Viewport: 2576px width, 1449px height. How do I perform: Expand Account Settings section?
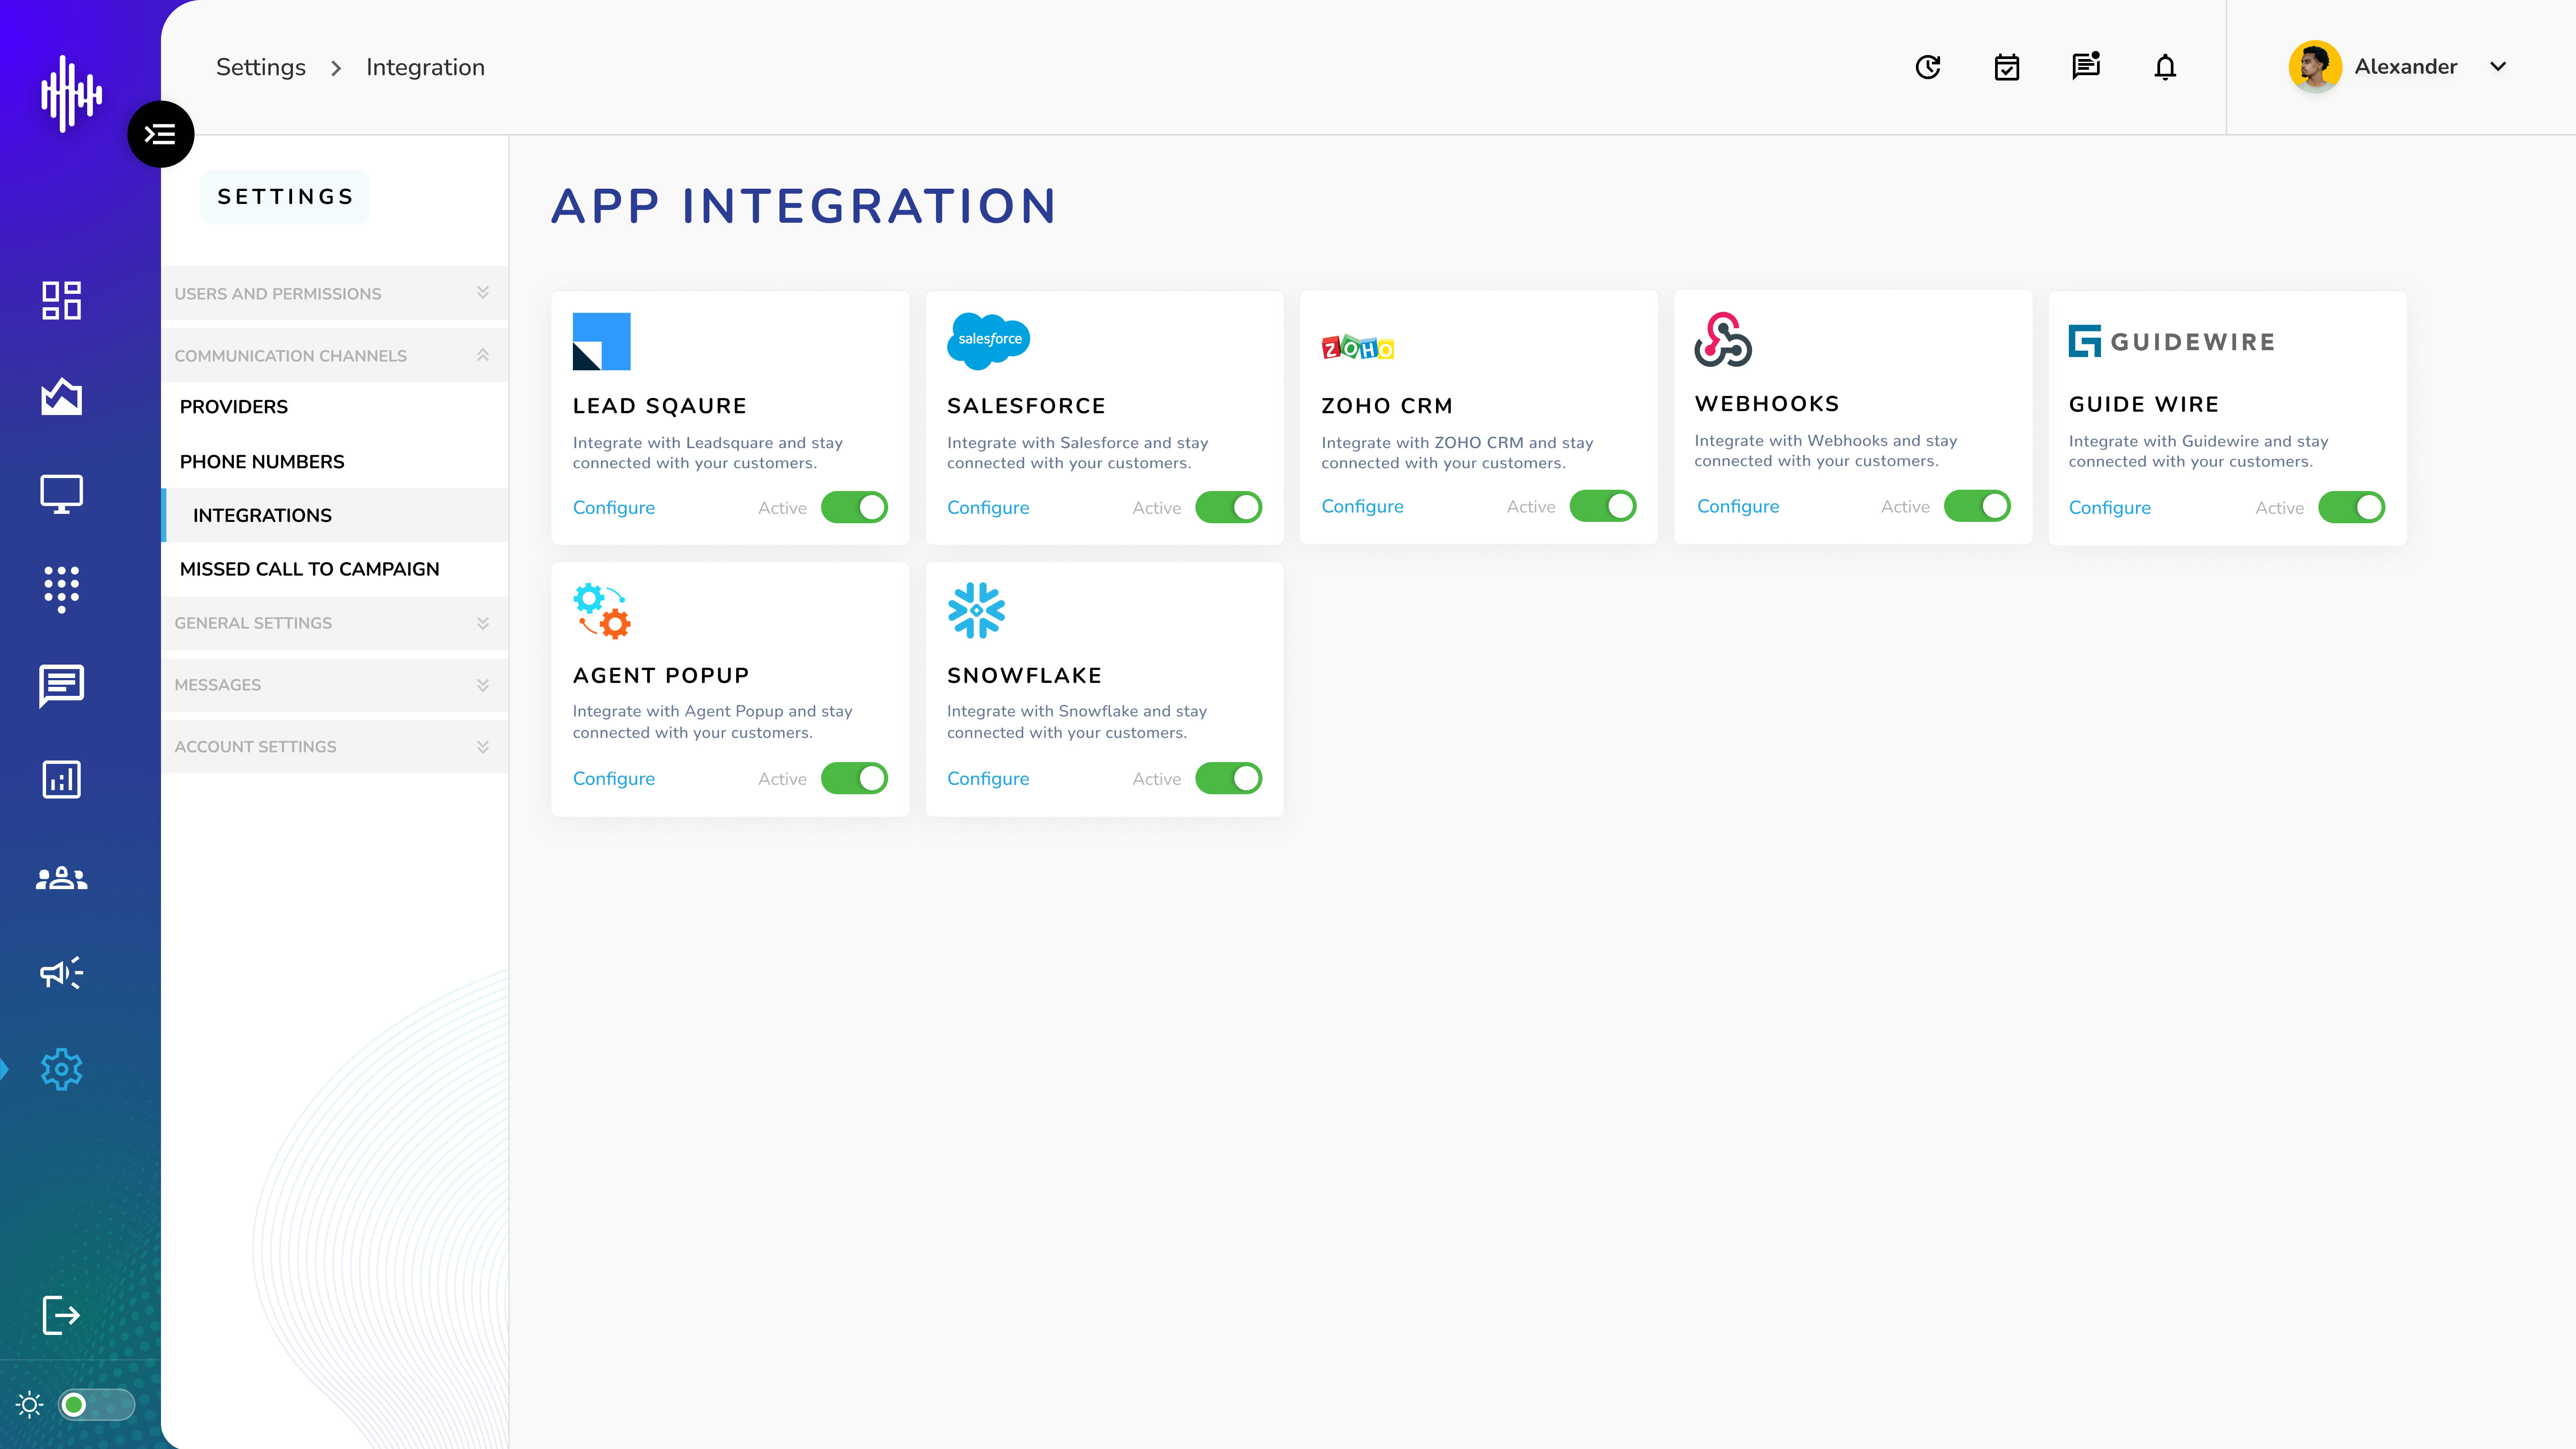point(334,747)
